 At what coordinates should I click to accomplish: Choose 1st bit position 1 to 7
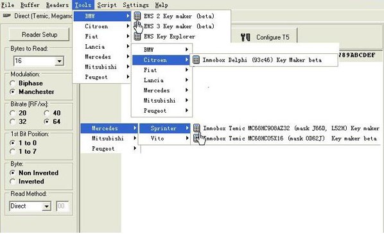click(12, 151)
